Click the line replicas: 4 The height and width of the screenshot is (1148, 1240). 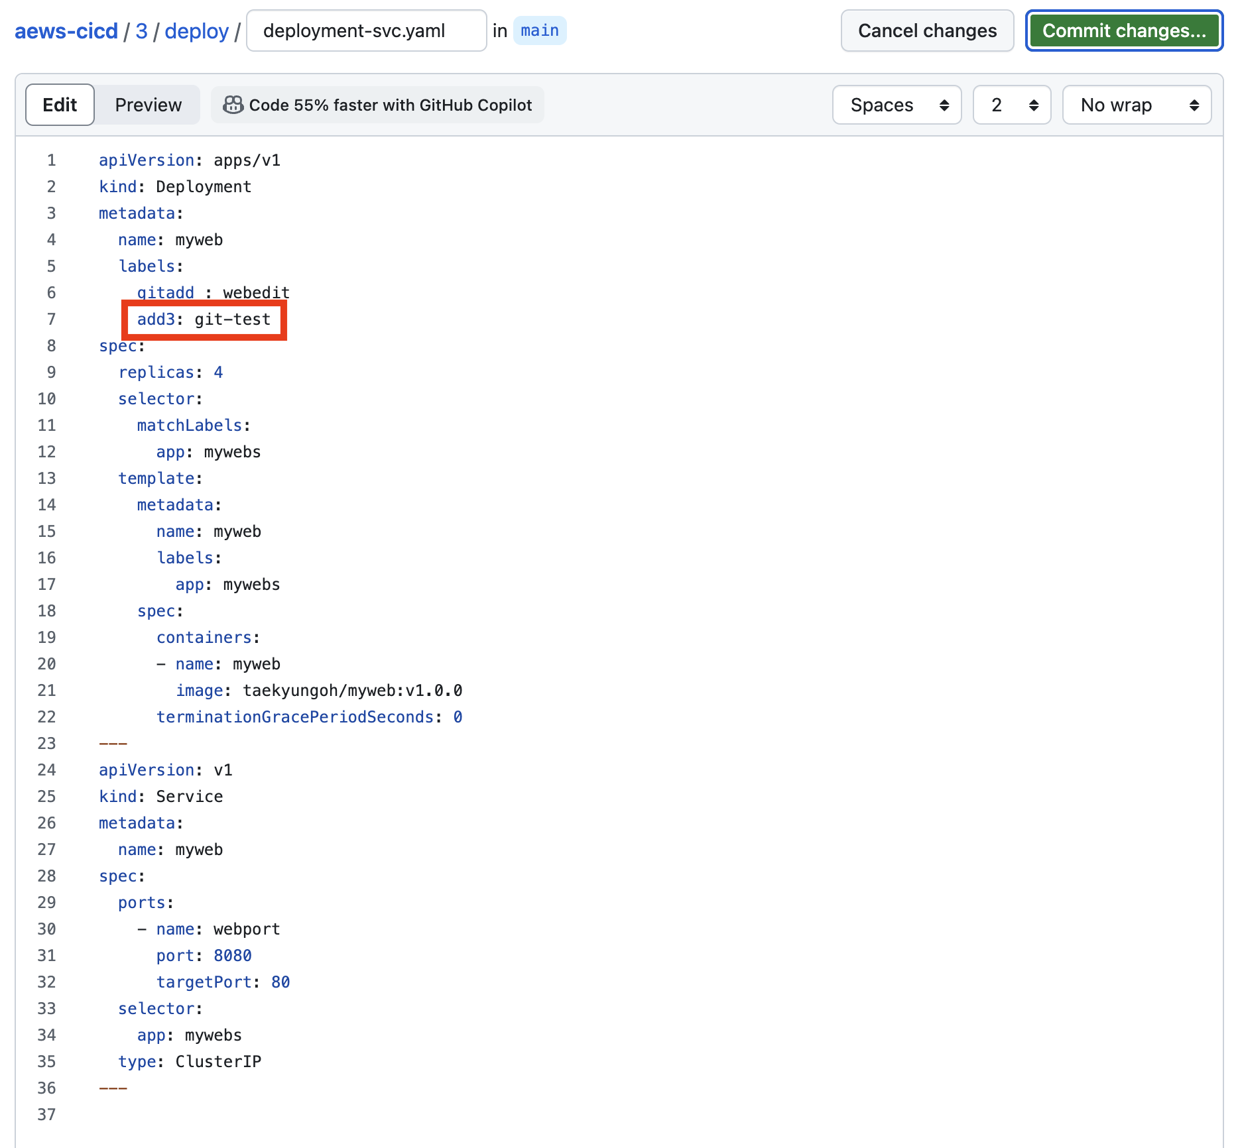point(170,373)
